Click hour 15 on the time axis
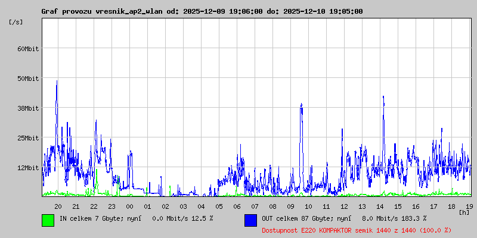This screenshot has height=238, width=477. (398, 206)
